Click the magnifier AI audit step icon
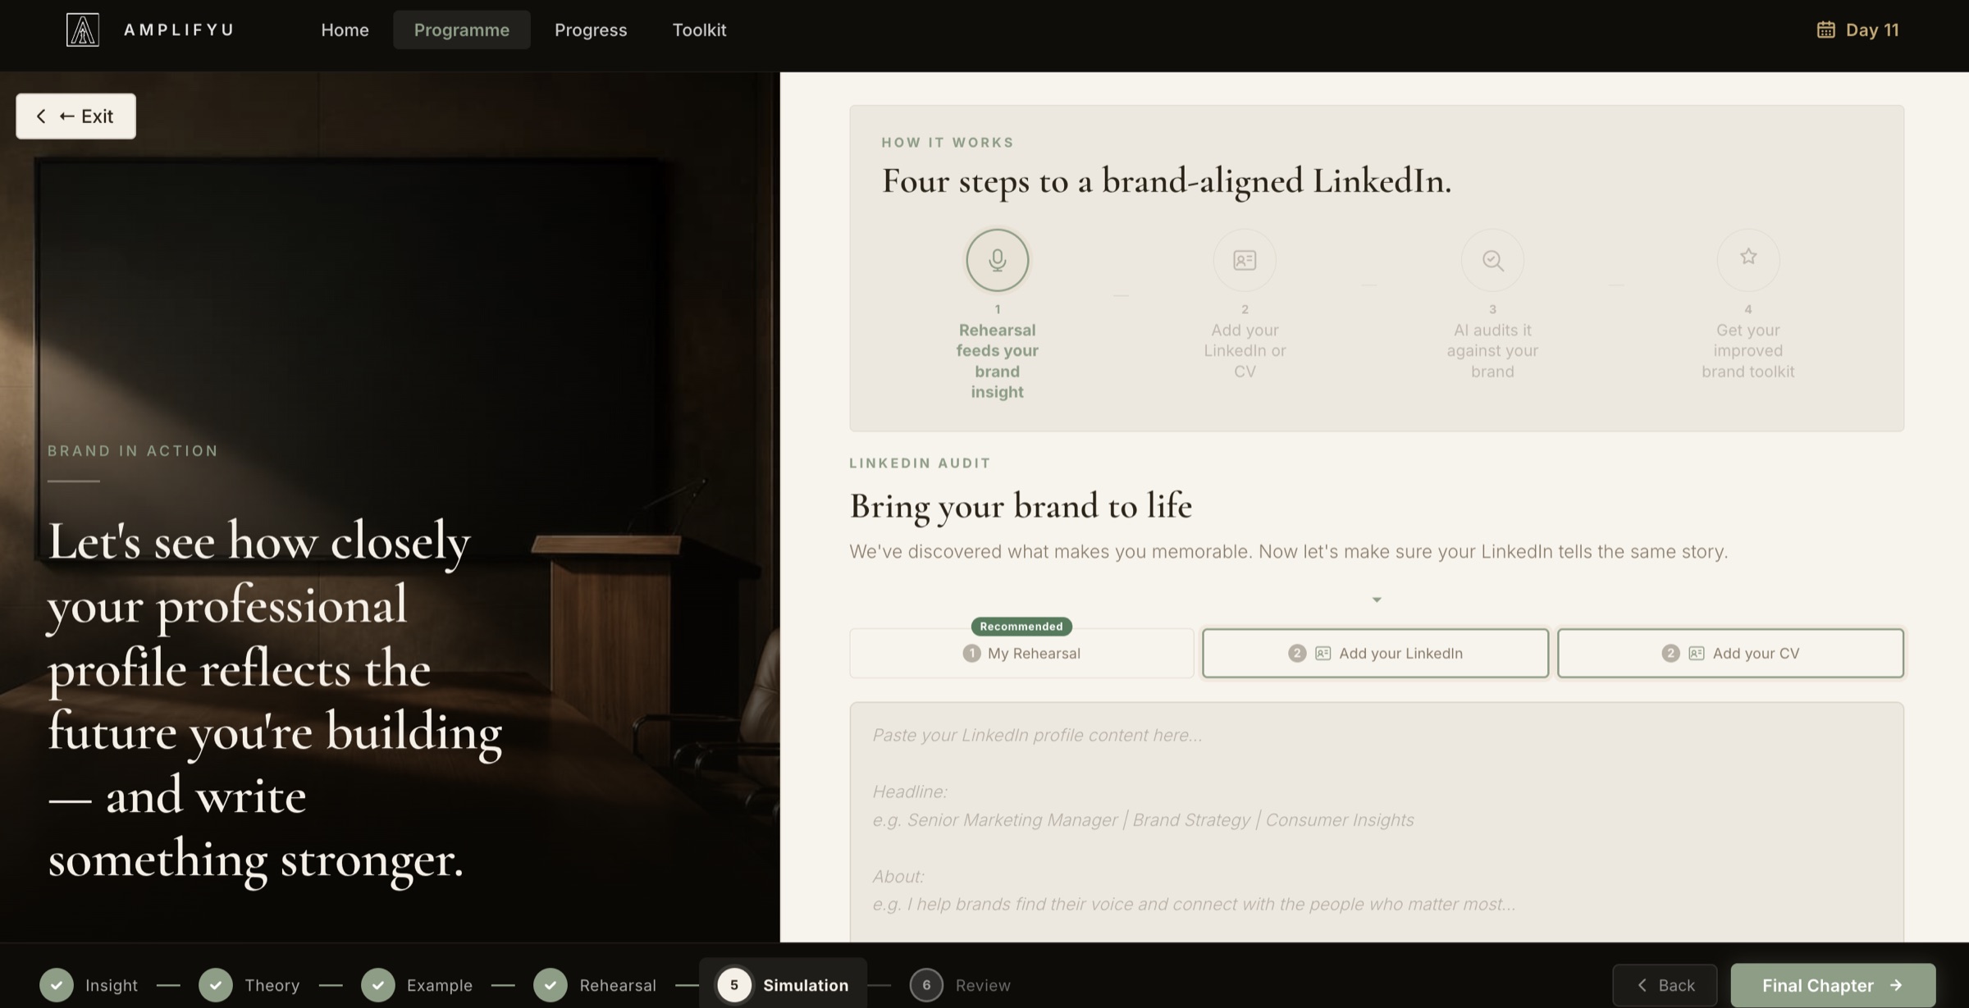Screen dimensions: 1969x1008 pos(1492,260)
